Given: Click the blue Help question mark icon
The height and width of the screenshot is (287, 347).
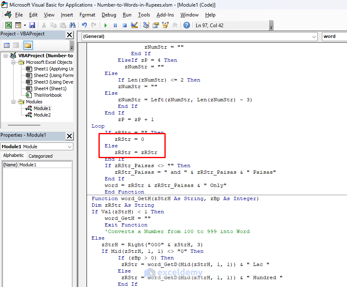Looking at the screenshot, I should click(x=187, y=25).
